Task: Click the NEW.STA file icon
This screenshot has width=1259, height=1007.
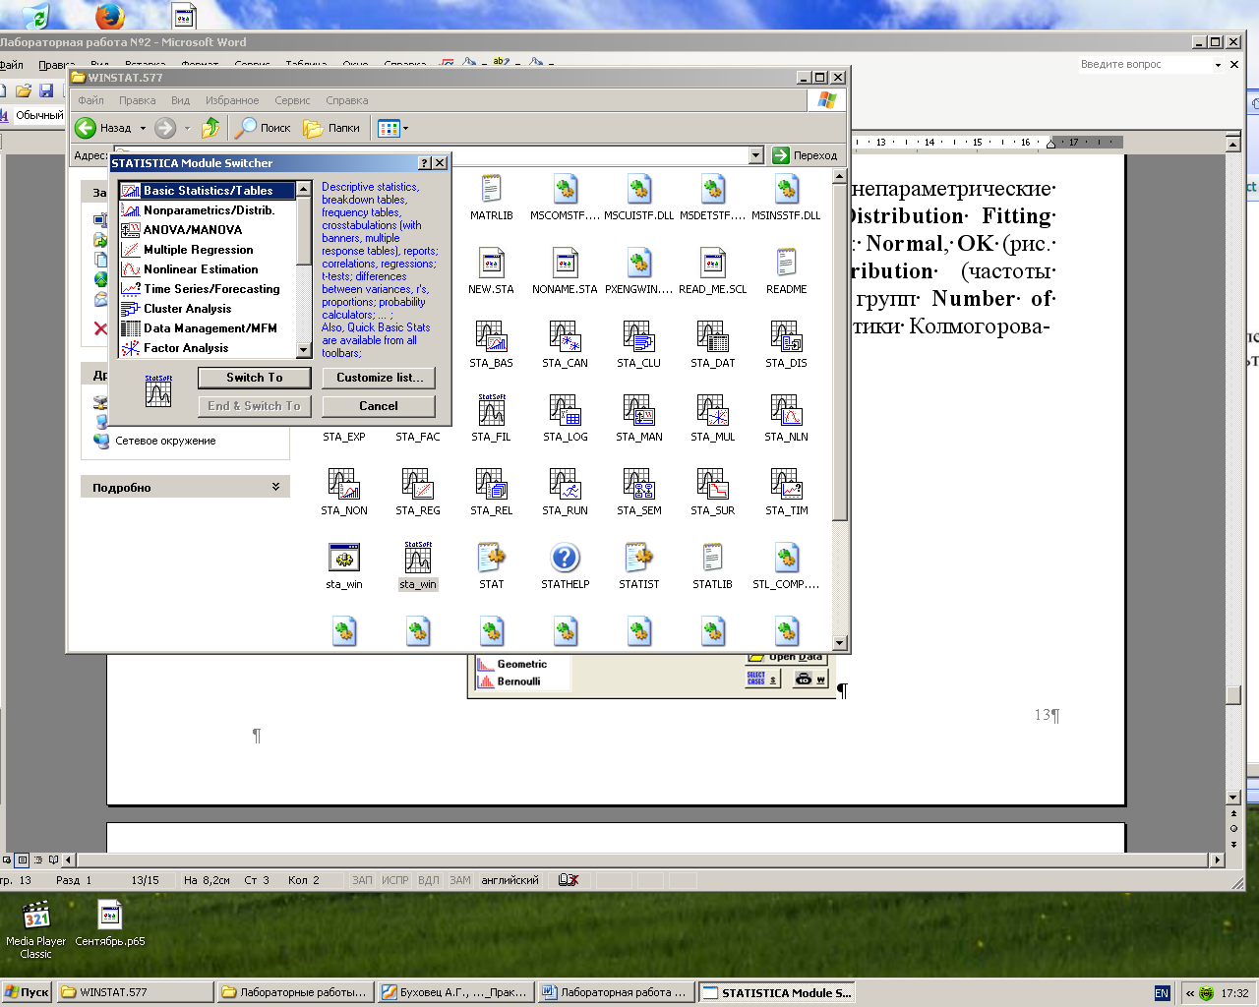Action: [491, 264]
